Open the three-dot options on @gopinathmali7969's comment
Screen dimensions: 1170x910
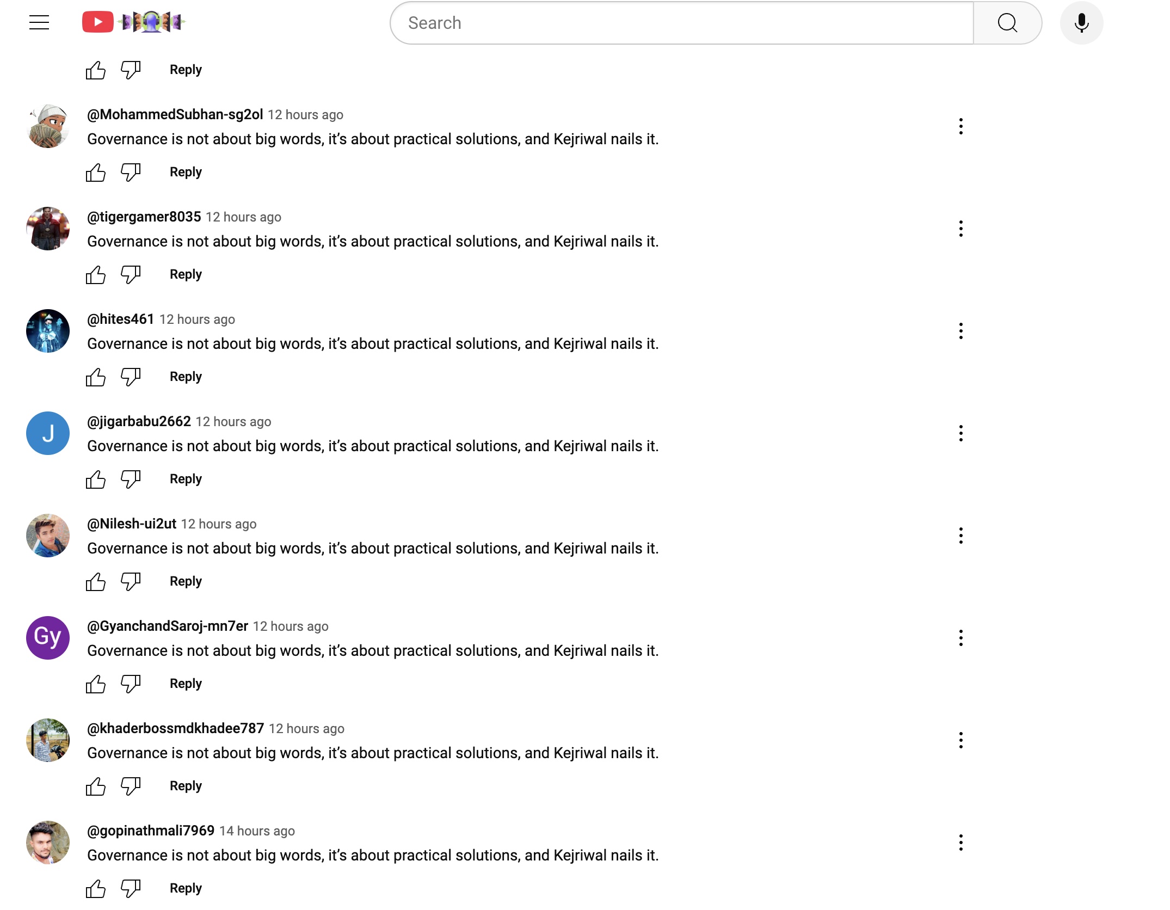961,843
